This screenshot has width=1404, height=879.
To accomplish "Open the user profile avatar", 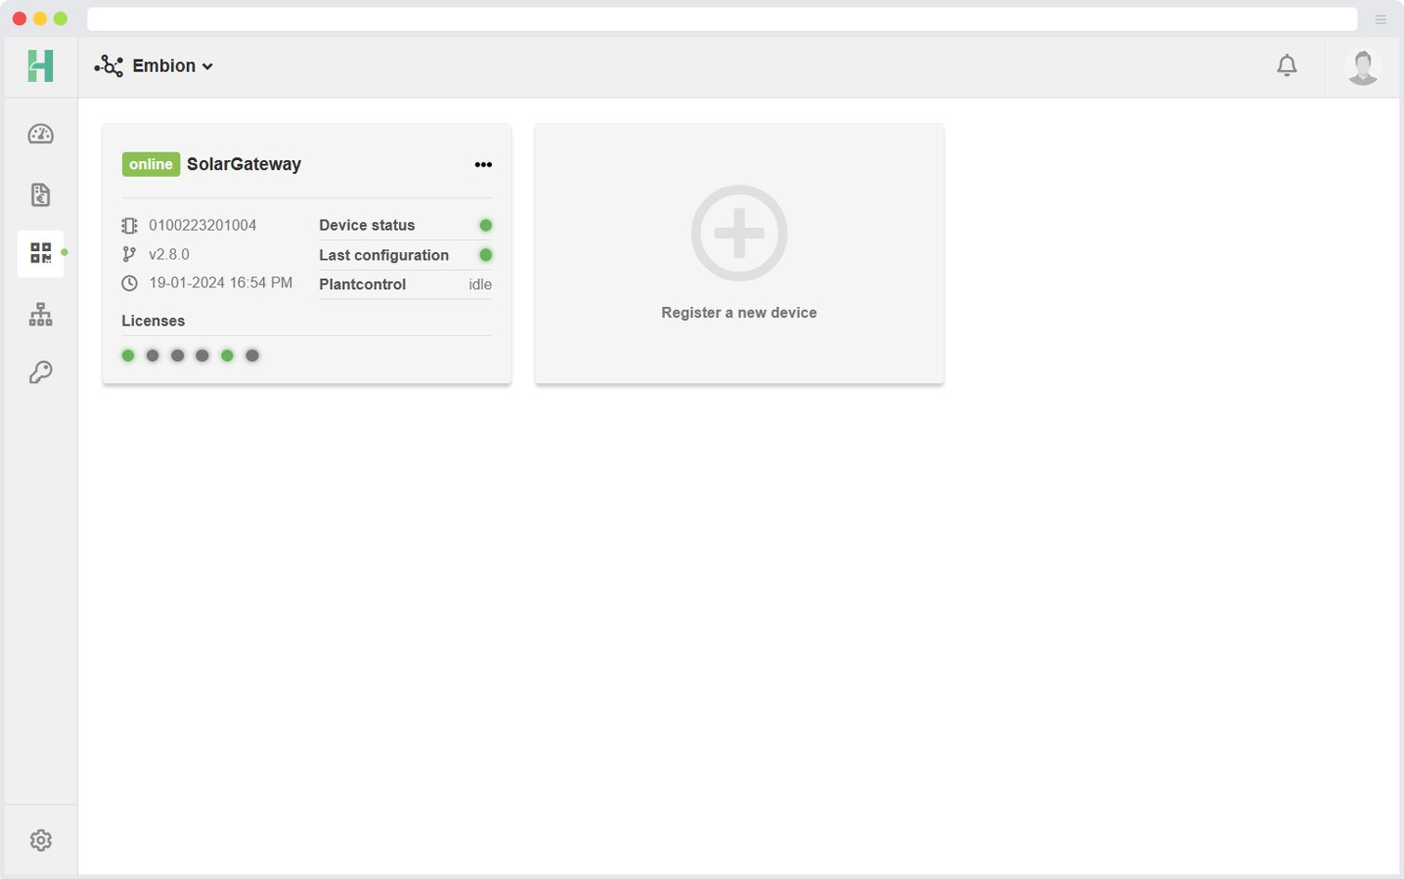I will 1363,67.
